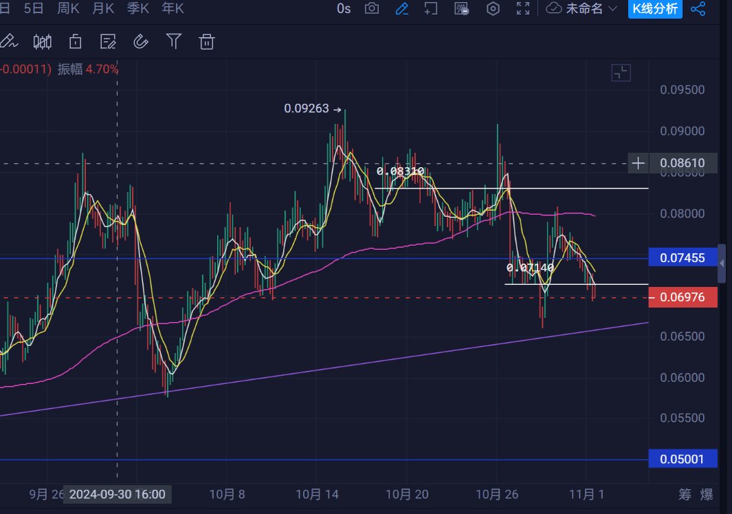Click the filter funnel icon
The height and width of the screenshot is (514, 732).
click(x=174, y=41)
